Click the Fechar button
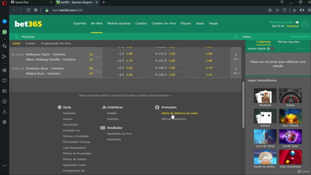311x175 pixels. point(247,37)
